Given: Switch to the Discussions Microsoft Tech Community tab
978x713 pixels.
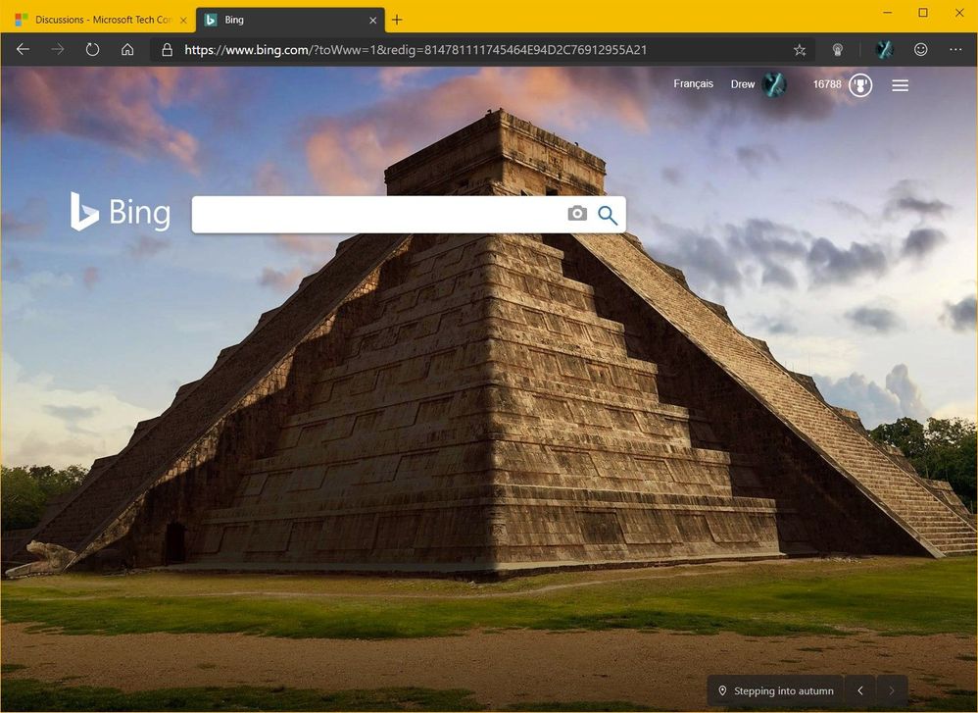Looking at the screenshot, I should pos(102,20).
